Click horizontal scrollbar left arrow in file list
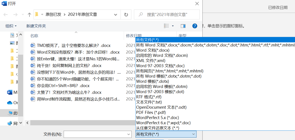This screenshot has width=295, height=140. click(x=28, y=123)
